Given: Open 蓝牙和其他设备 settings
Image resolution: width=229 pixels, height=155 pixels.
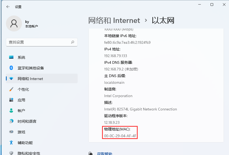Looking at the screenshot, I should pos(42,68).
